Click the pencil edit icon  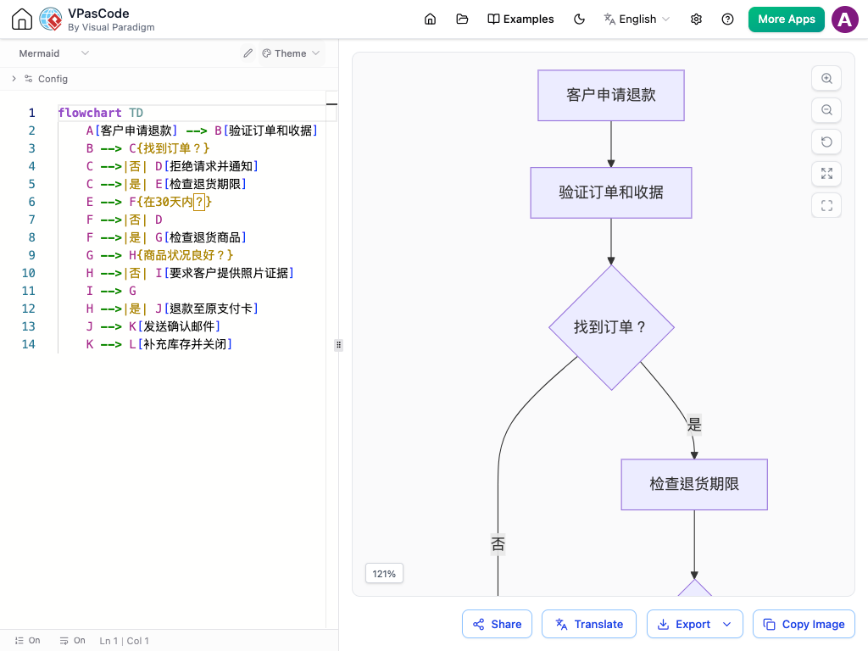tap(248, 53)
